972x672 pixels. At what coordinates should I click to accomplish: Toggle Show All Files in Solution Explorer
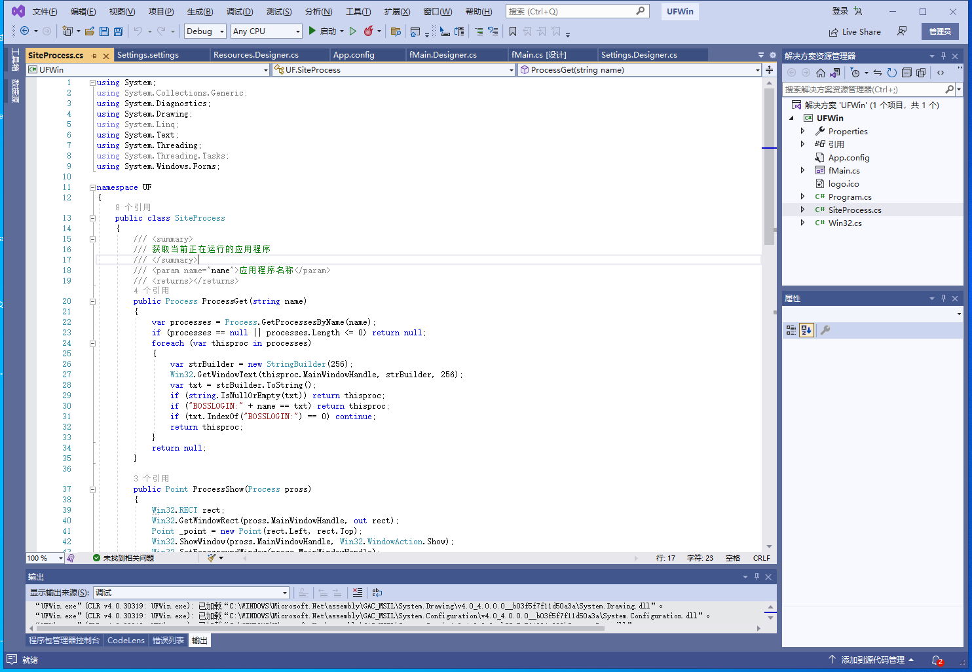pyautogui.click(x=921, y=73)
